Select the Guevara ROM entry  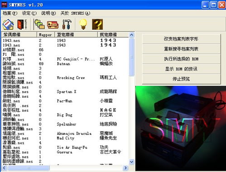(x=65, y=152)
